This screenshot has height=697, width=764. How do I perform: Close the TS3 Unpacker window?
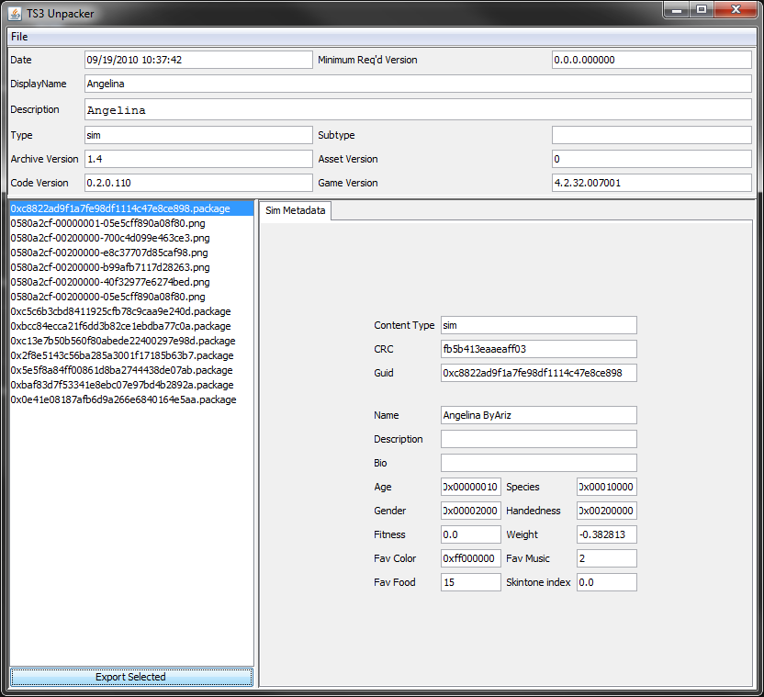click(x=736, y=10)
